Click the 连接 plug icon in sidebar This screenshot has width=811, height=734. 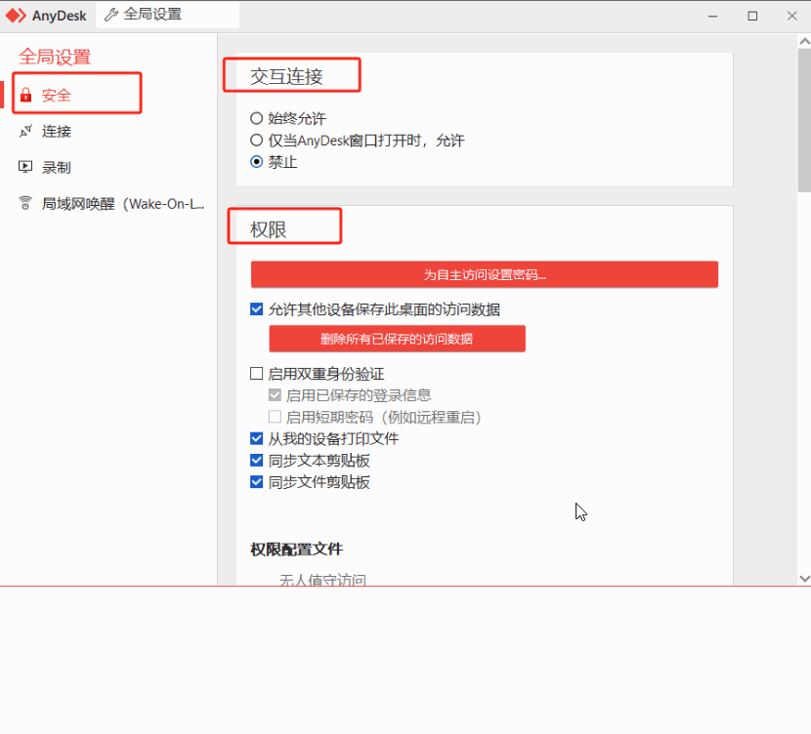pyautogui.click(x=27, y=131)
